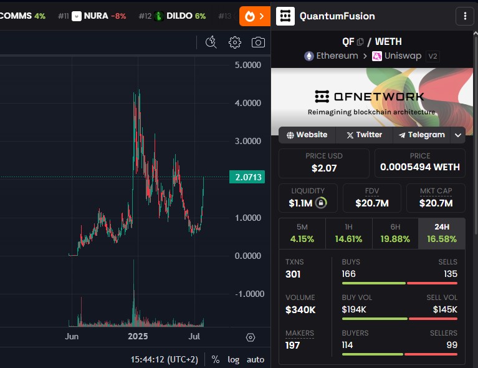Select the 5M timeframe tab
The width and height of the screenshot is (478, 368).
302,233
